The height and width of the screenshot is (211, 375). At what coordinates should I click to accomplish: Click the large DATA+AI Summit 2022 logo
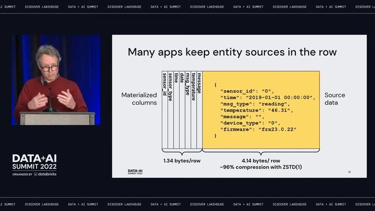tap(35, 162)
